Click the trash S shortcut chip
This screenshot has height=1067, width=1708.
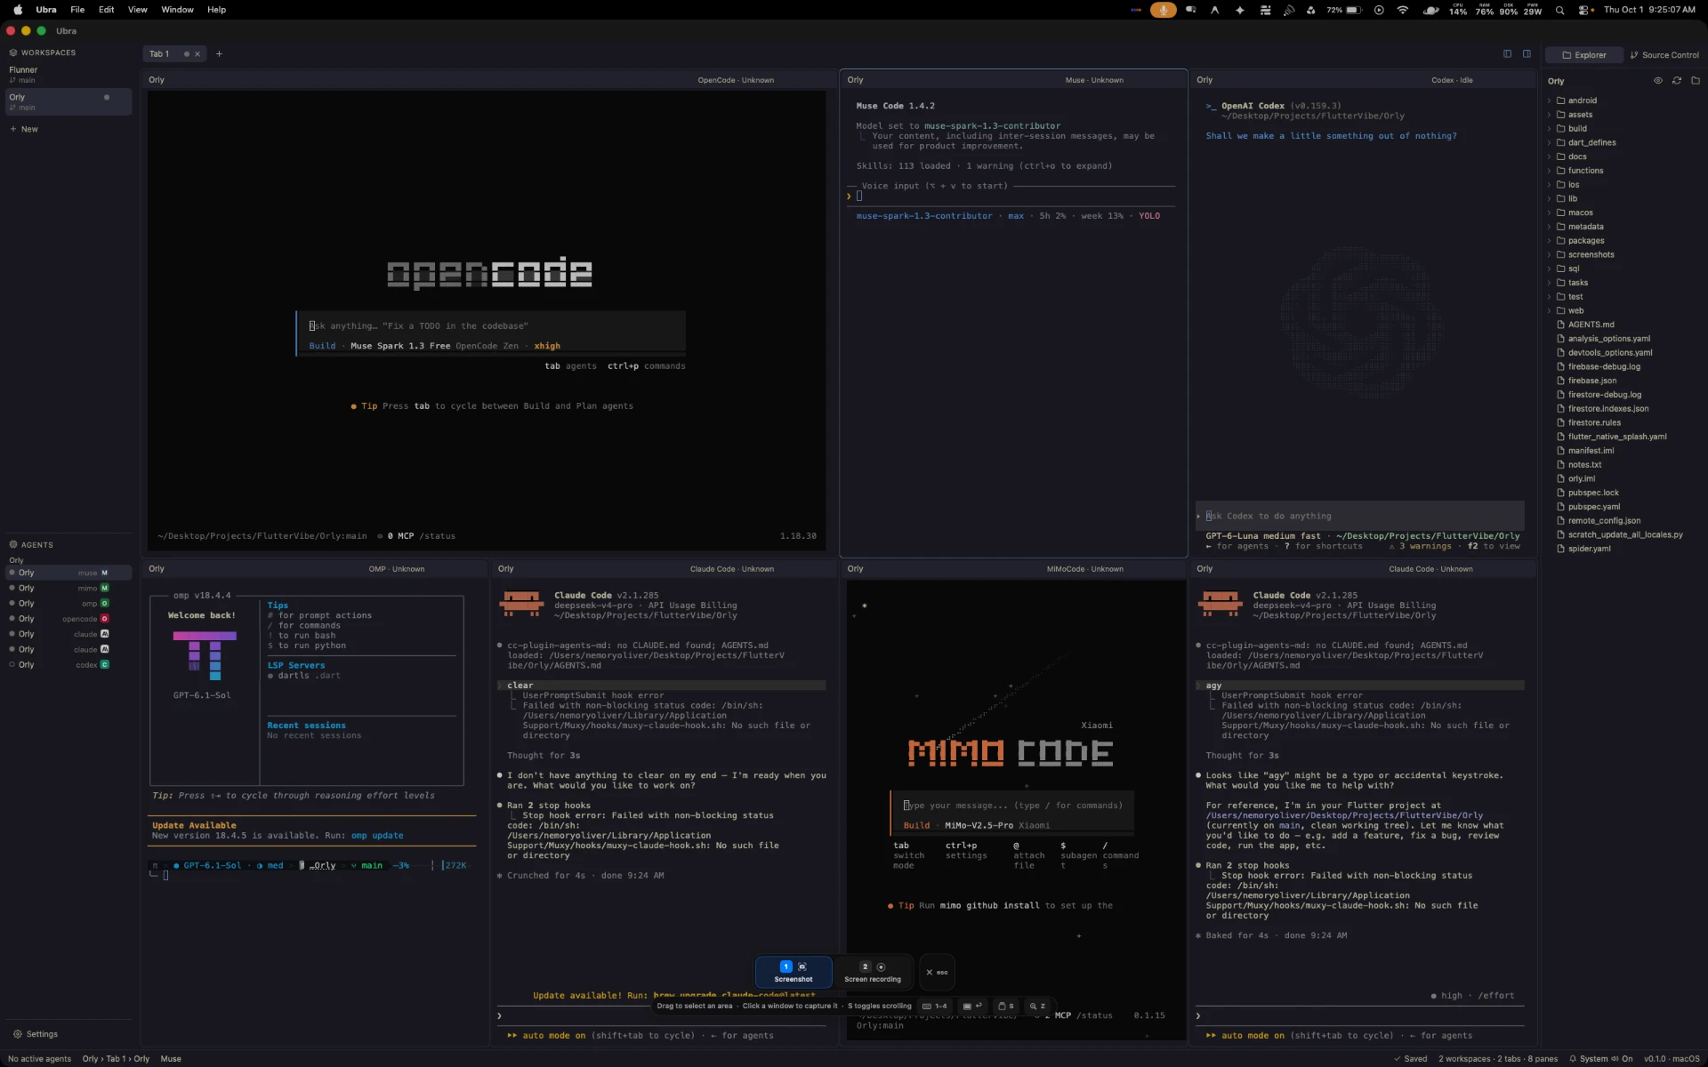click(1005, 1007)
